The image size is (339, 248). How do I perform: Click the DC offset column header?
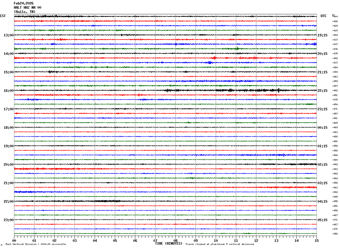click(x=333, y=15)
